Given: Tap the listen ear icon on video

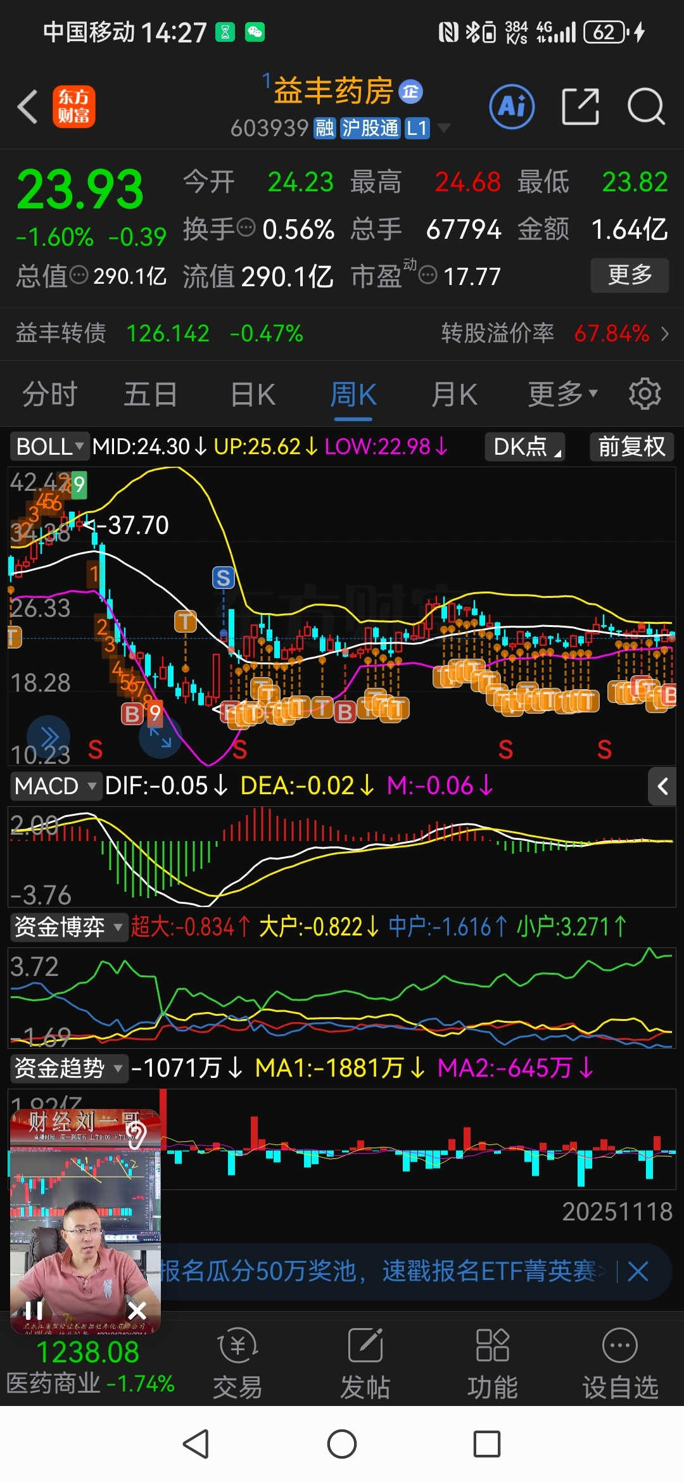Looking at the screenshot, I should [x=136, y=1134].
